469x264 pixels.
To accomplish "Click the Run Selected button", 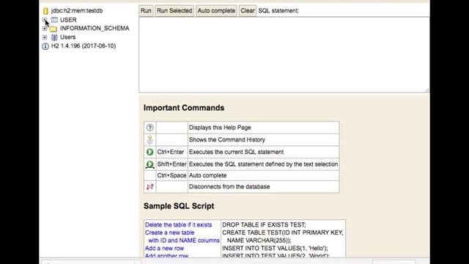I will pyautogui.click(x=174, y=11).
